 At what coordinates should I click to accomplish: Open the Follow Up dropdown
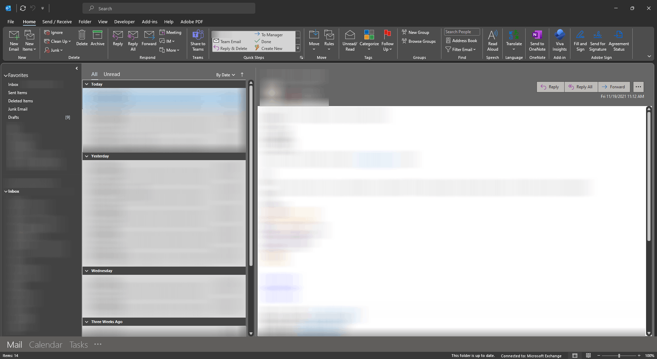(x=387, y=41)
